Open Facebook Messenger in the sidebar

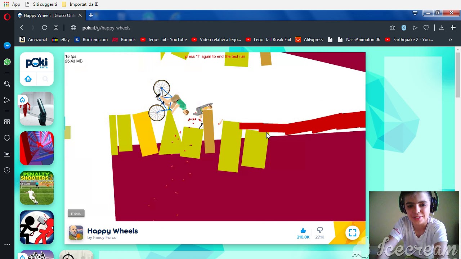pyautogui.click(x=7, y=45)
